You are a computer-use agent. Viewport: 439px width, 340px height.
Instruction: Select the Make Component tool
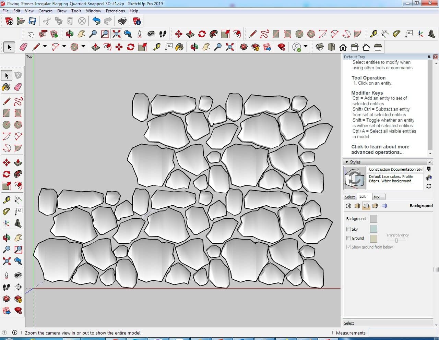18,75
